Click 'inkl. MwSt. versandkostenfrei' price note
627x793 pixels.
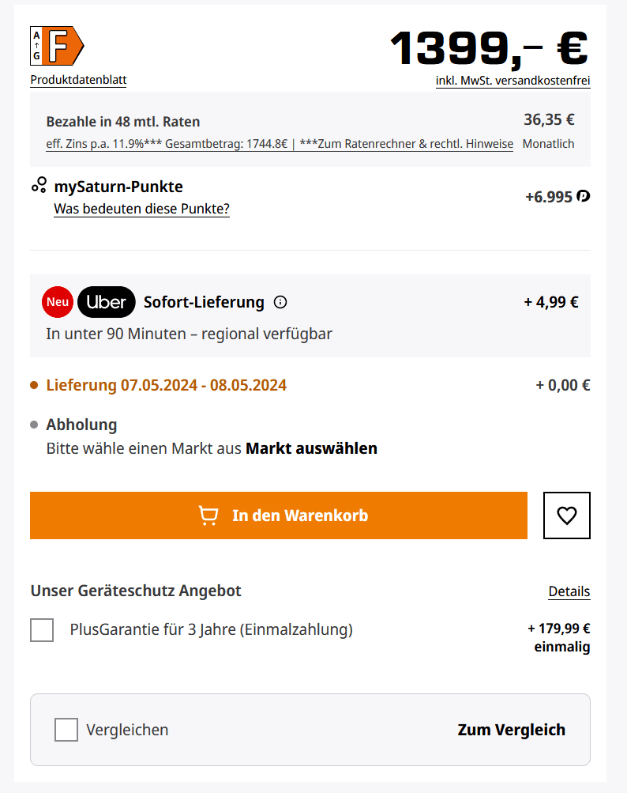pyautogui.click(x=512, y=81)
